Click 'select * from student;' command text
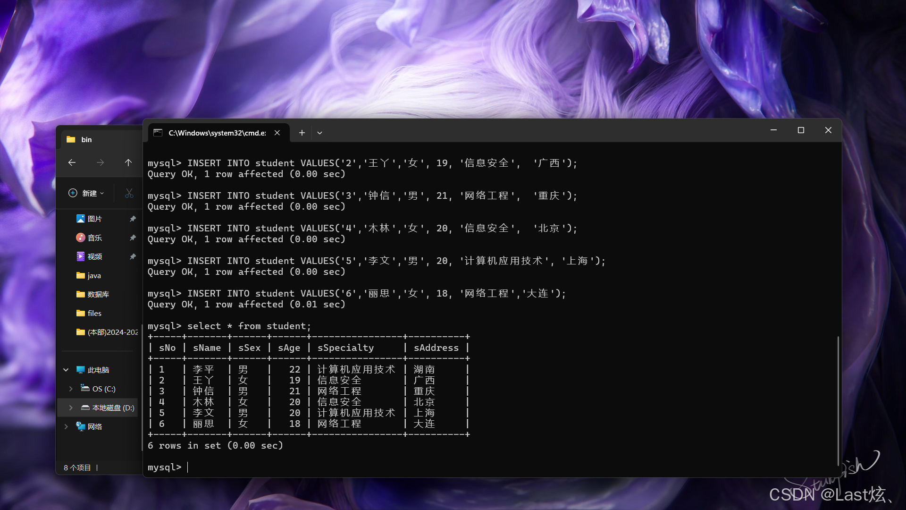This screenshot has height=510, width=906. [249, 326]
